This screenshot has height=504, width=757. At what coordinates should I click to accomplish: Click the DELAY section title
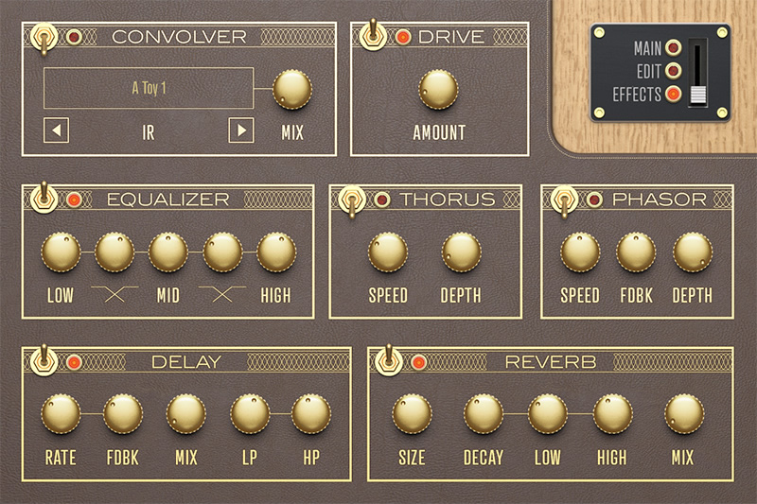pyautogui.click(x=186, y=362)
